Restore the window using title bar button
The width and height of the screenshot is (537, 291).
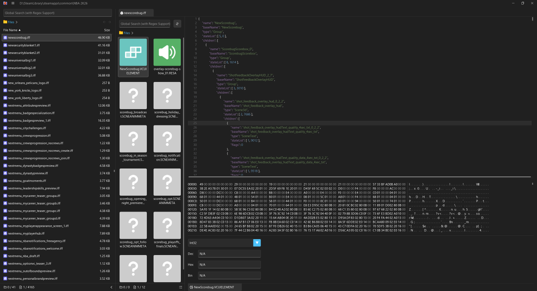point(522,3)
